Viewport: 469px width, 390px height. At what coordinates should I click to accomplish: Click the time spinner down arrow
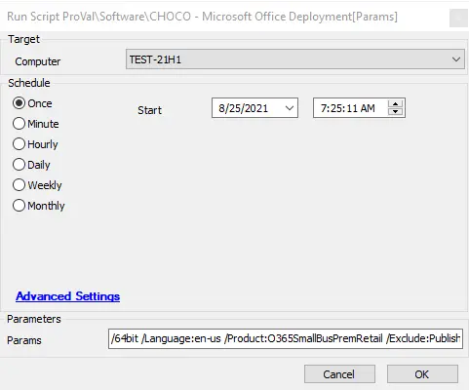(x=395, y=112)
